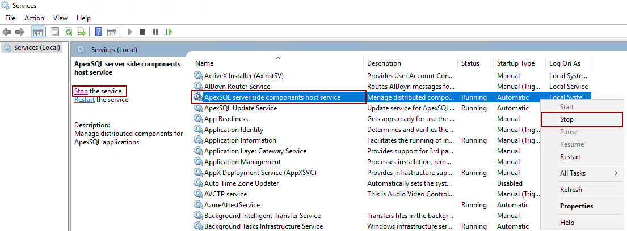Open Help via blue question-mark icon
Viewport: 627px width, 231px height.
pyautogui.click(x=99, y=32)
